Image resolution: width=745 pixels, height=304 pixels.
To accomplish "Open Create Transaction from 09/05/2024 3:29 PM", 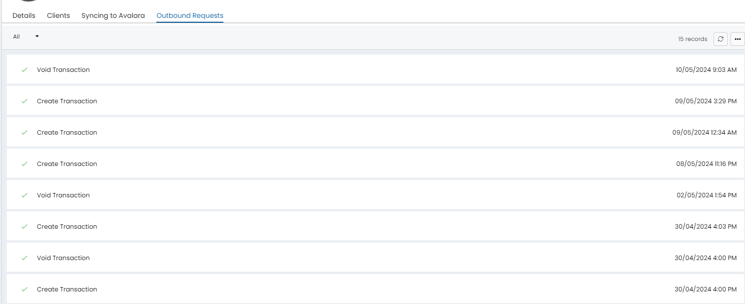I will click(x=67, y=101).
